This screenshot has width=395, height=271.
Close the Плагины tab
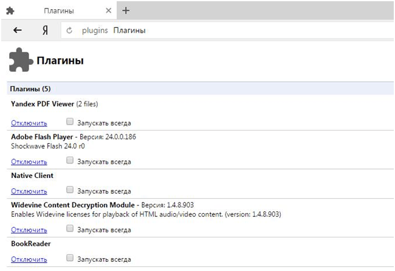[x=108, y=10]
